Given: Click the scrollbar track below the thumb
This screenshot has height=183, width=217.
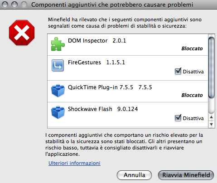Looking at the screenshot, I should [212, 106].
